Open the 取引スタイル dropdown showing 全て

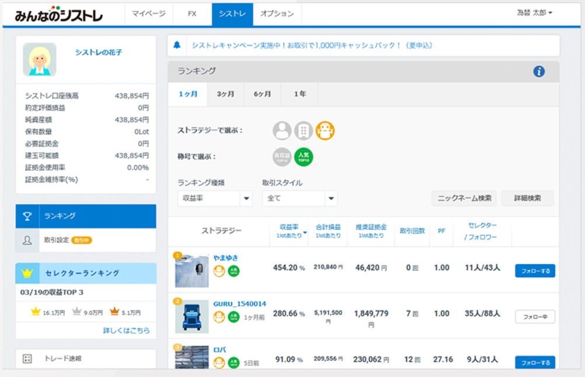(300, 199)
